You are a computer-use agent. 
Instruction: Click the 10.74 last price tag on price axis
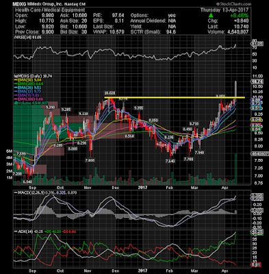click(x=257, y=82)
